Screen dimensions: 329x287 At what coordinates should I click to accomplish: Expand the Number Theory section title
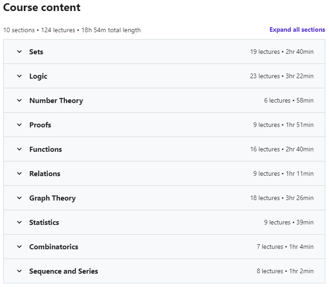tap(56, 101)
